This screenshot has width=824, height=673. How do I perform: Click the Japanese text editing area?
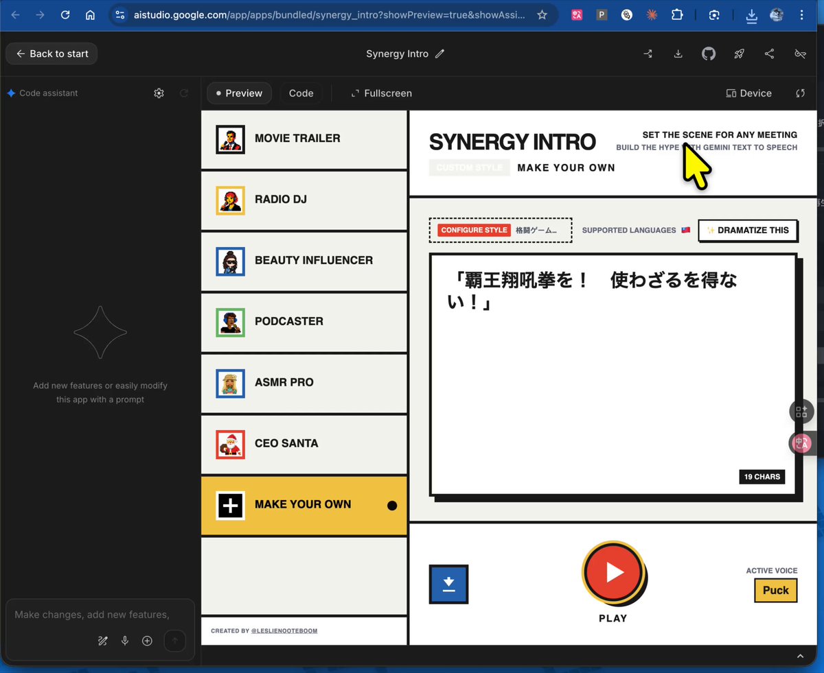613,374
